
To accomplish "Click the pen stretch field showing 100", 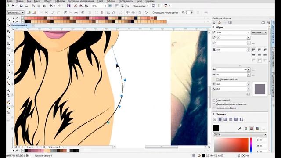I will [x=231, y=84].
